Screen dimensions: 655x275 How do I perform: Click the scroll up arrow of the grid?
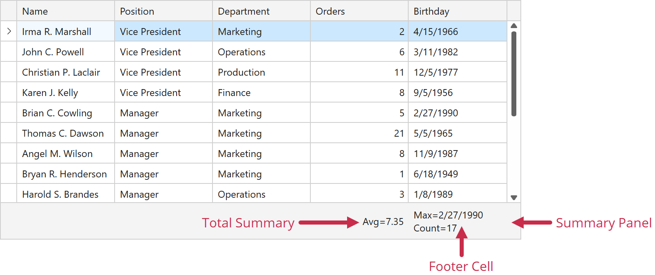[514, 26]
